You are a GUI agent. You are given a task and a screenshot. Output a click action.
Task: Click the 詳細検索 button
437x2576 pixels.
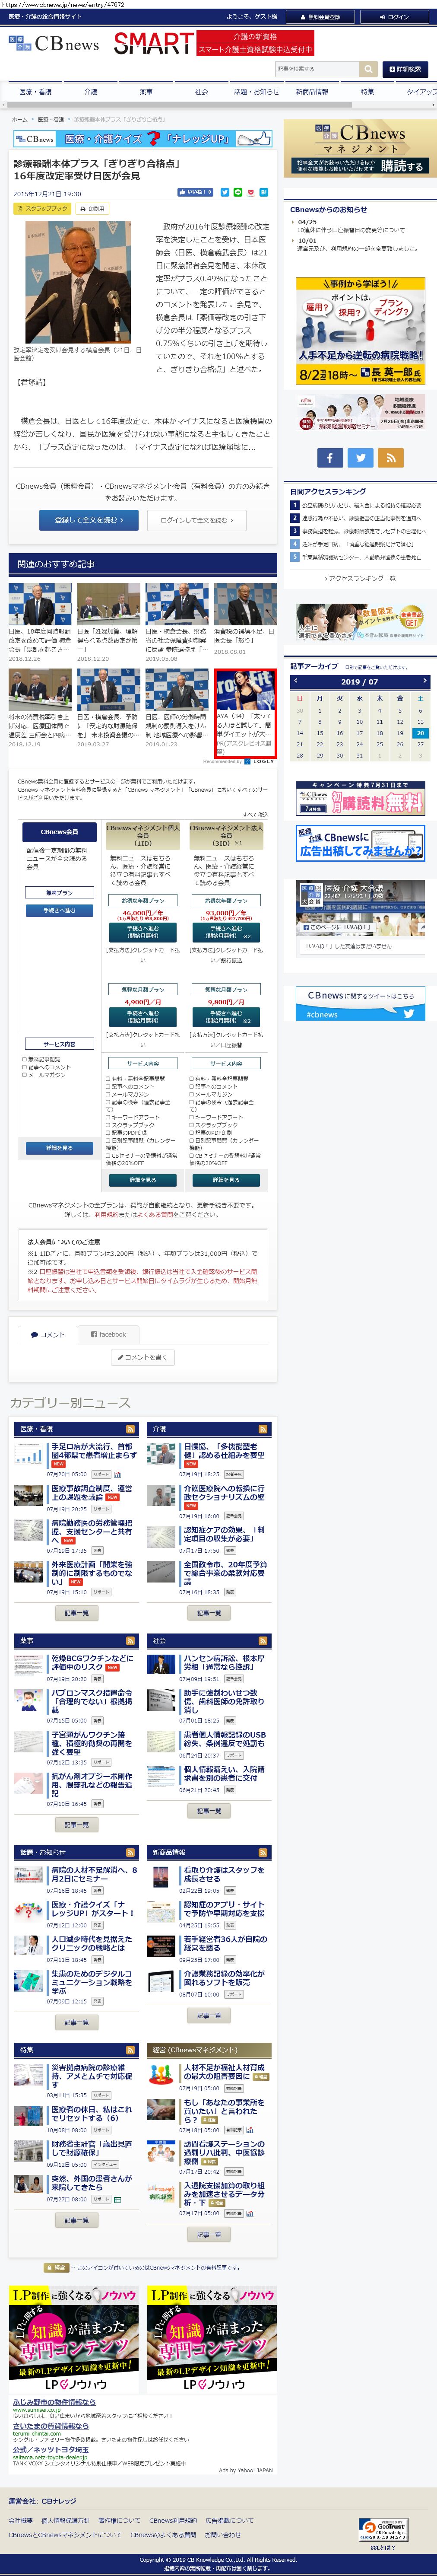405,69
